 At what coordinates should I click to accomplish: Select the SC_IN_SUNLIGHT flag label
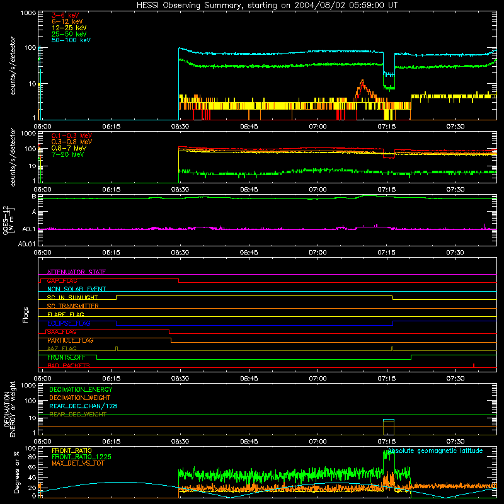tap(72, 297)
